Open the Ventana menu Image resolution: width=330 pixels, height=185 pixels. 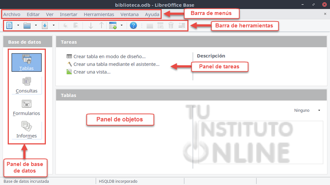click(129, 15)
